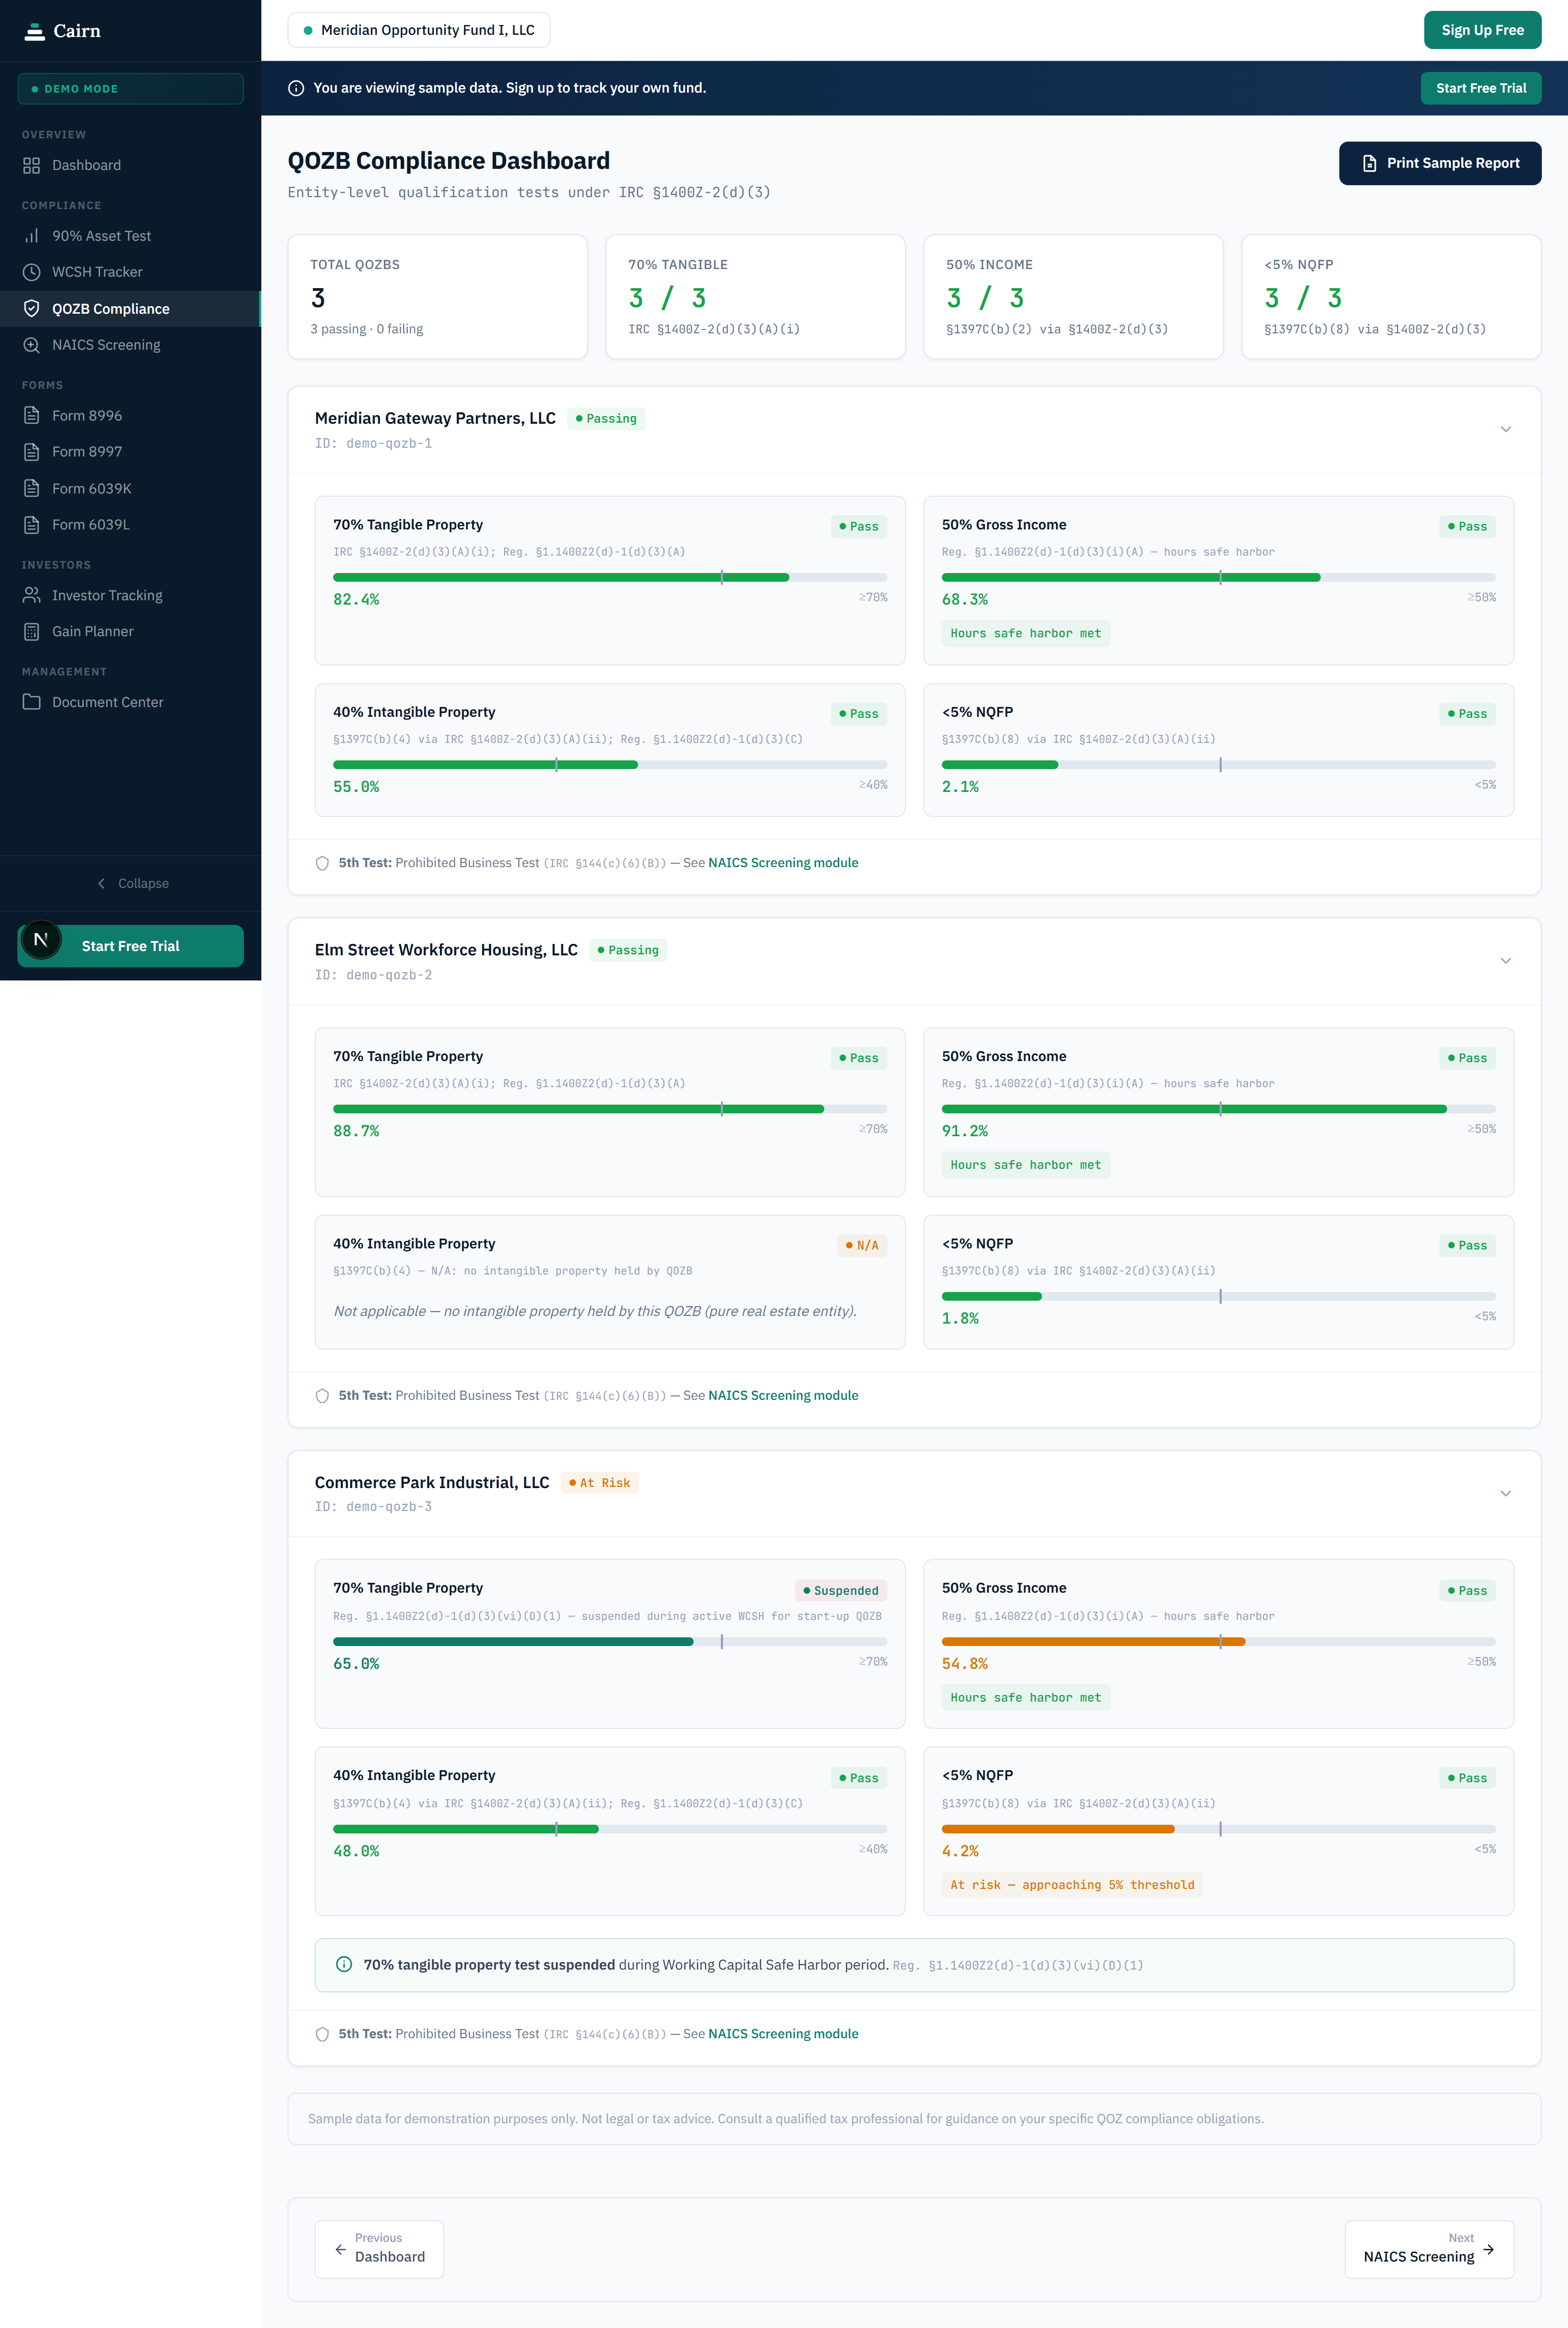The height and width of the screenshot is (2328, 1568).
Task: Click the left arrow icon on Previous Dashboard
Action: point(341,2249)
